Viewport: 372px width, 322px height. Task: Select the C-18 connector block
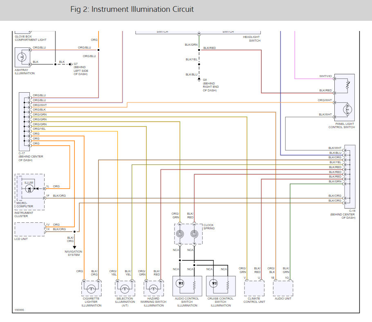point(351,177)
